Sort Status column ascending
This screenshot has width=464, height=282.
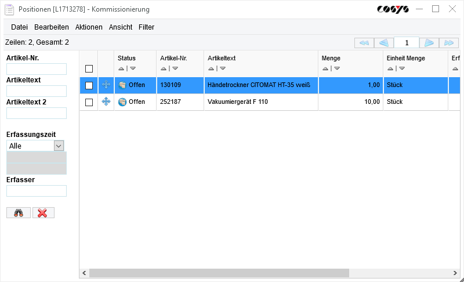coord(121,68)
